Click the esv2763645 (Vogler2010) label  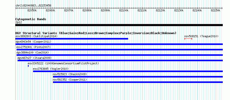click(x=51, y=69)
